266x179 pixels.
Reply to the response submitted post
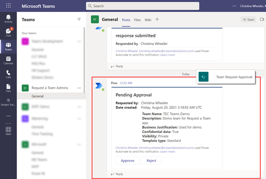pyautogui.click(x=117, y=66)
